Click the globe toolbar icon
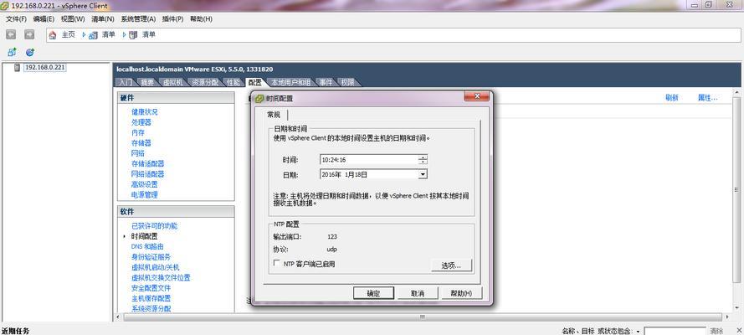Screen dimensions: 744x335 [x=30, y=52]
